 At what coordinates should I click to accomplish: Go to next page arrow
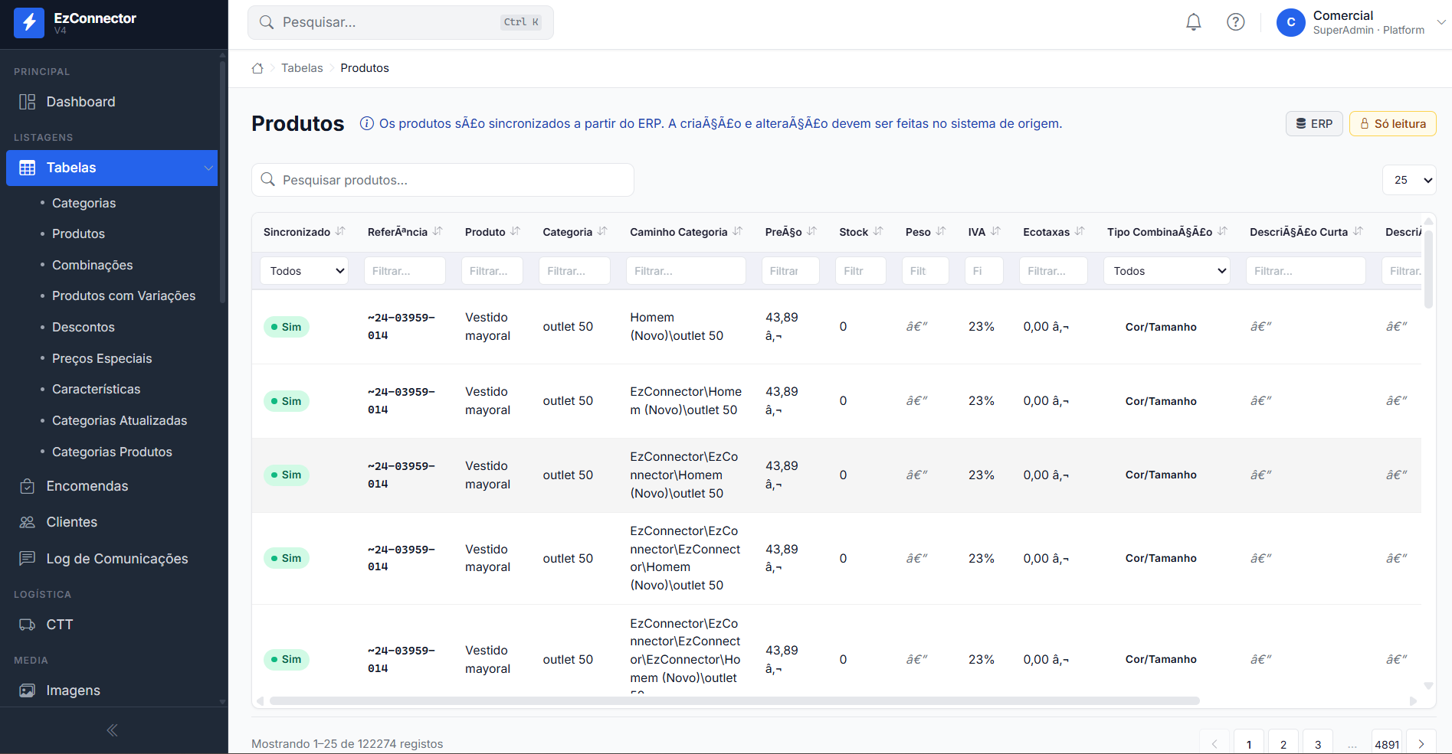(x=1421, y=744)
